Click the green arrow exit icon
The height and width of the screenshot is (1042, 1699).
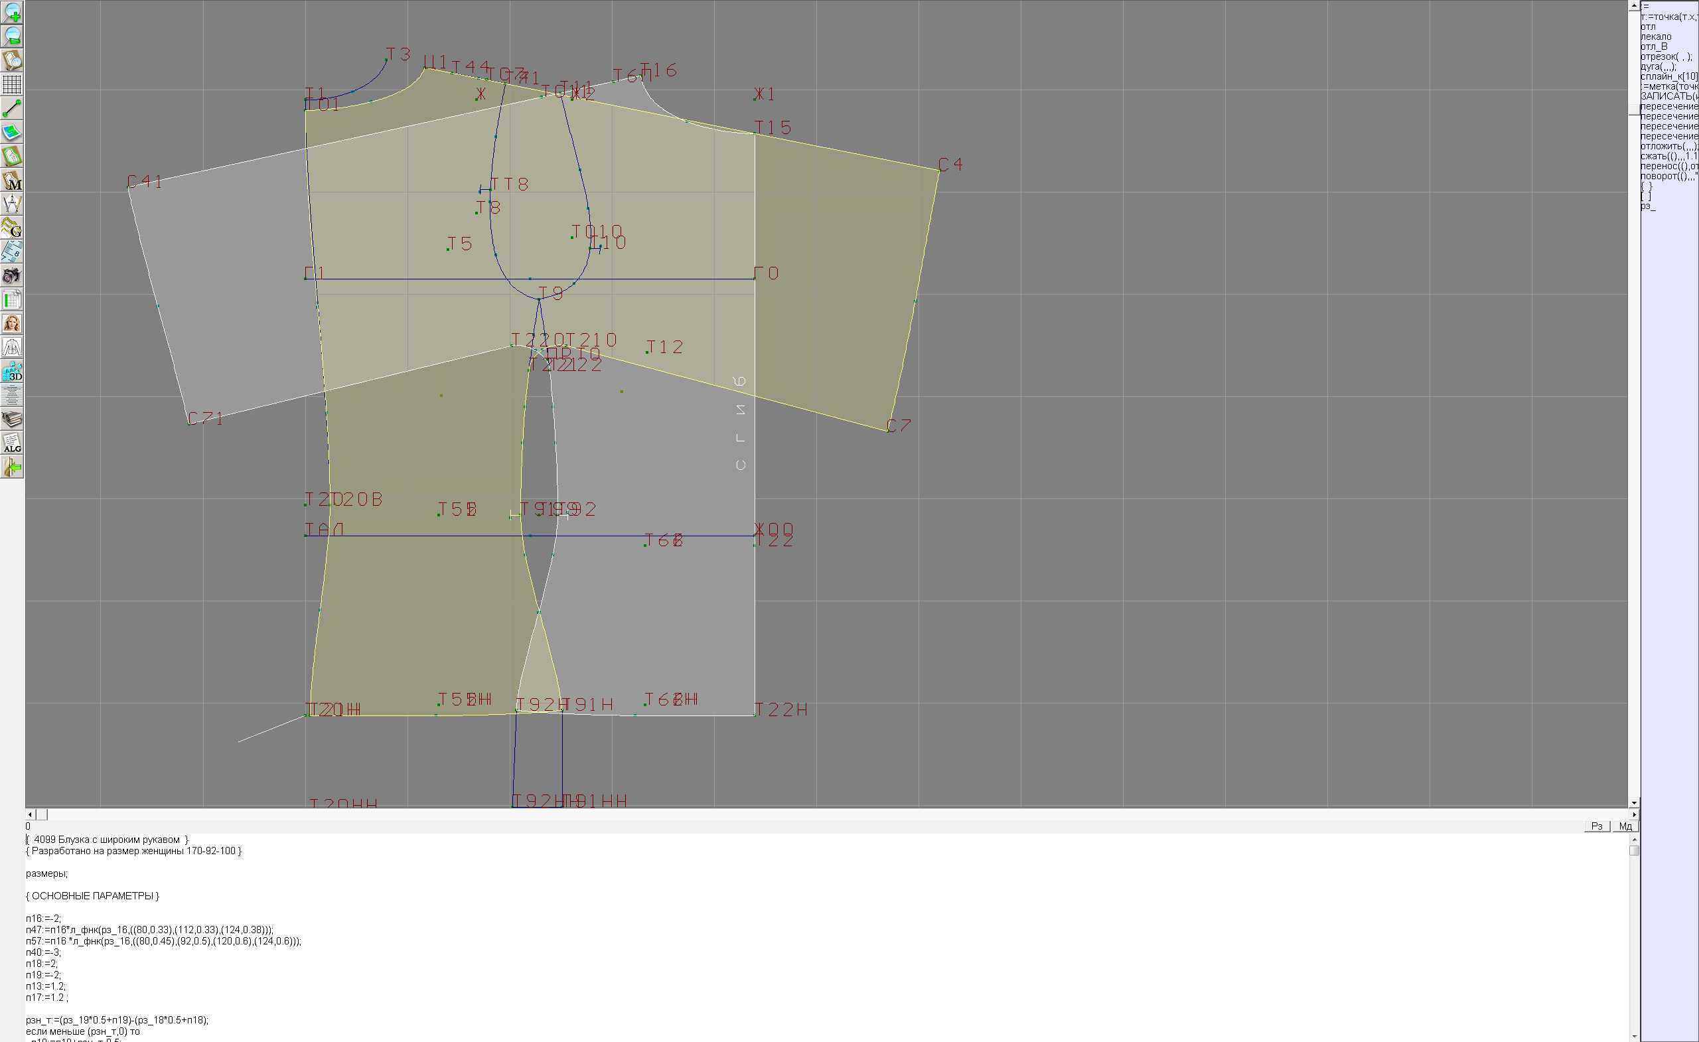12,467
